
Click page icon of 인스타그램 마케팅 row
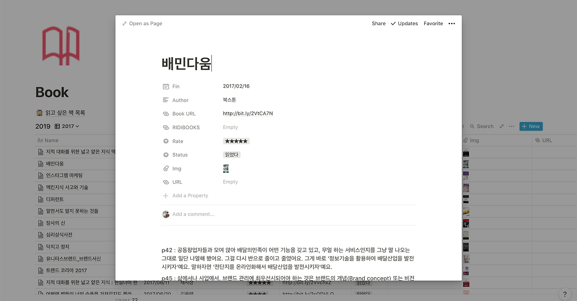[41, 175]
